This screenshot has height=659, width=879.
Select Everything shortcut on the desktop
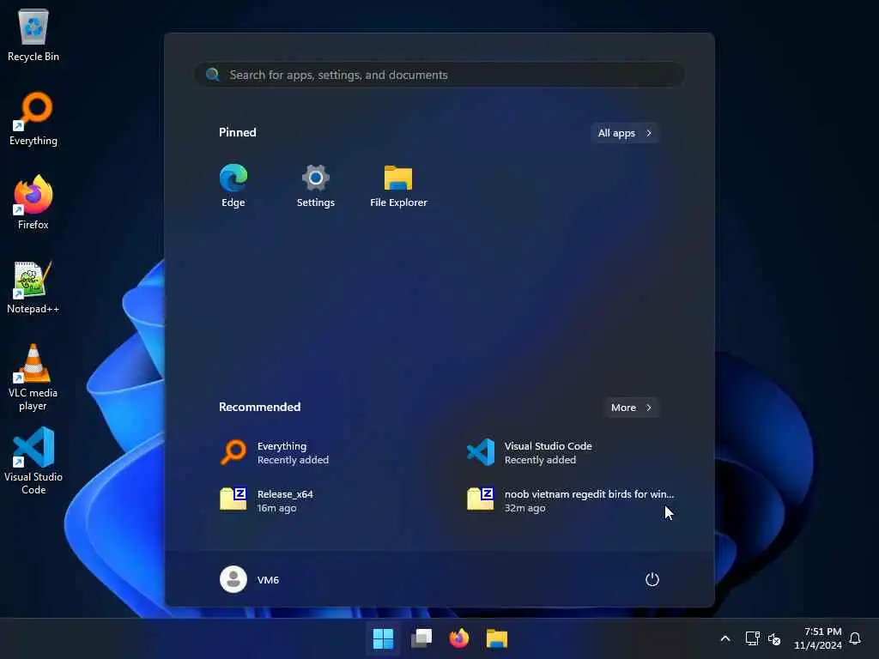[x=33, y=118]
